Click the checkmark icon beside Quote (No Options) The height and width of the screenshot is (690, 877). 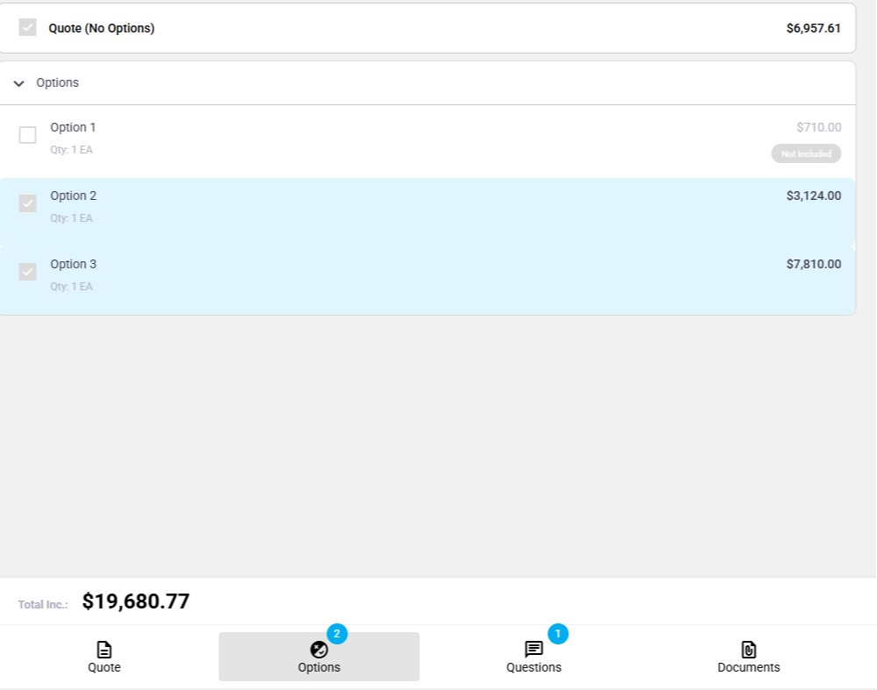[x=27, y=27]
